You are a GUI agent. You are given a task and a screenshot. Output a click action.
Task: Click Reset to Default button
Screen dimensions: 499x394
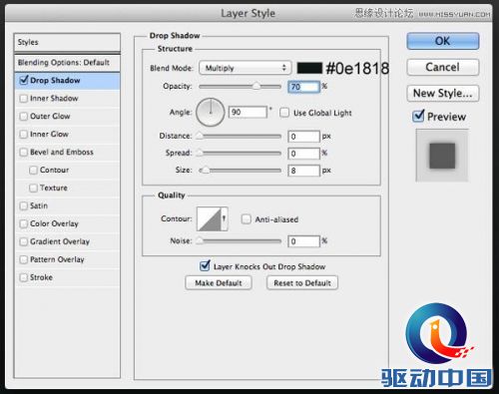tap(302, 283)
